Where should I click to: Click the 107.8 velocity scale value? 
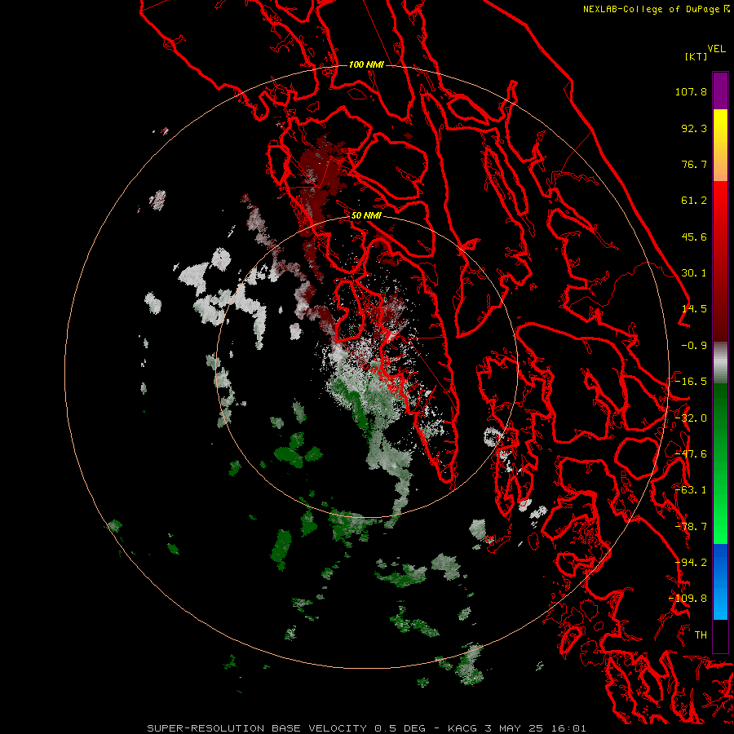(691, 91)
